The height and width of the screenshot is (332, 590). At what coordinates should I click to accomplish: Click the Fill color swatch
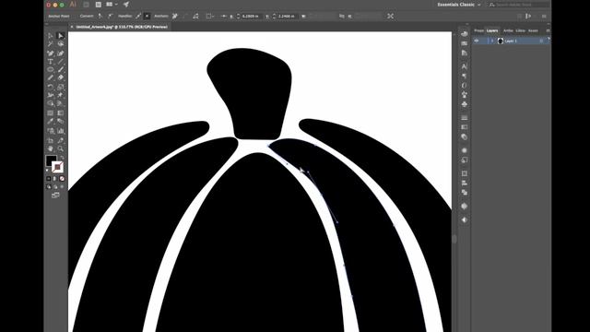(51, 160)
